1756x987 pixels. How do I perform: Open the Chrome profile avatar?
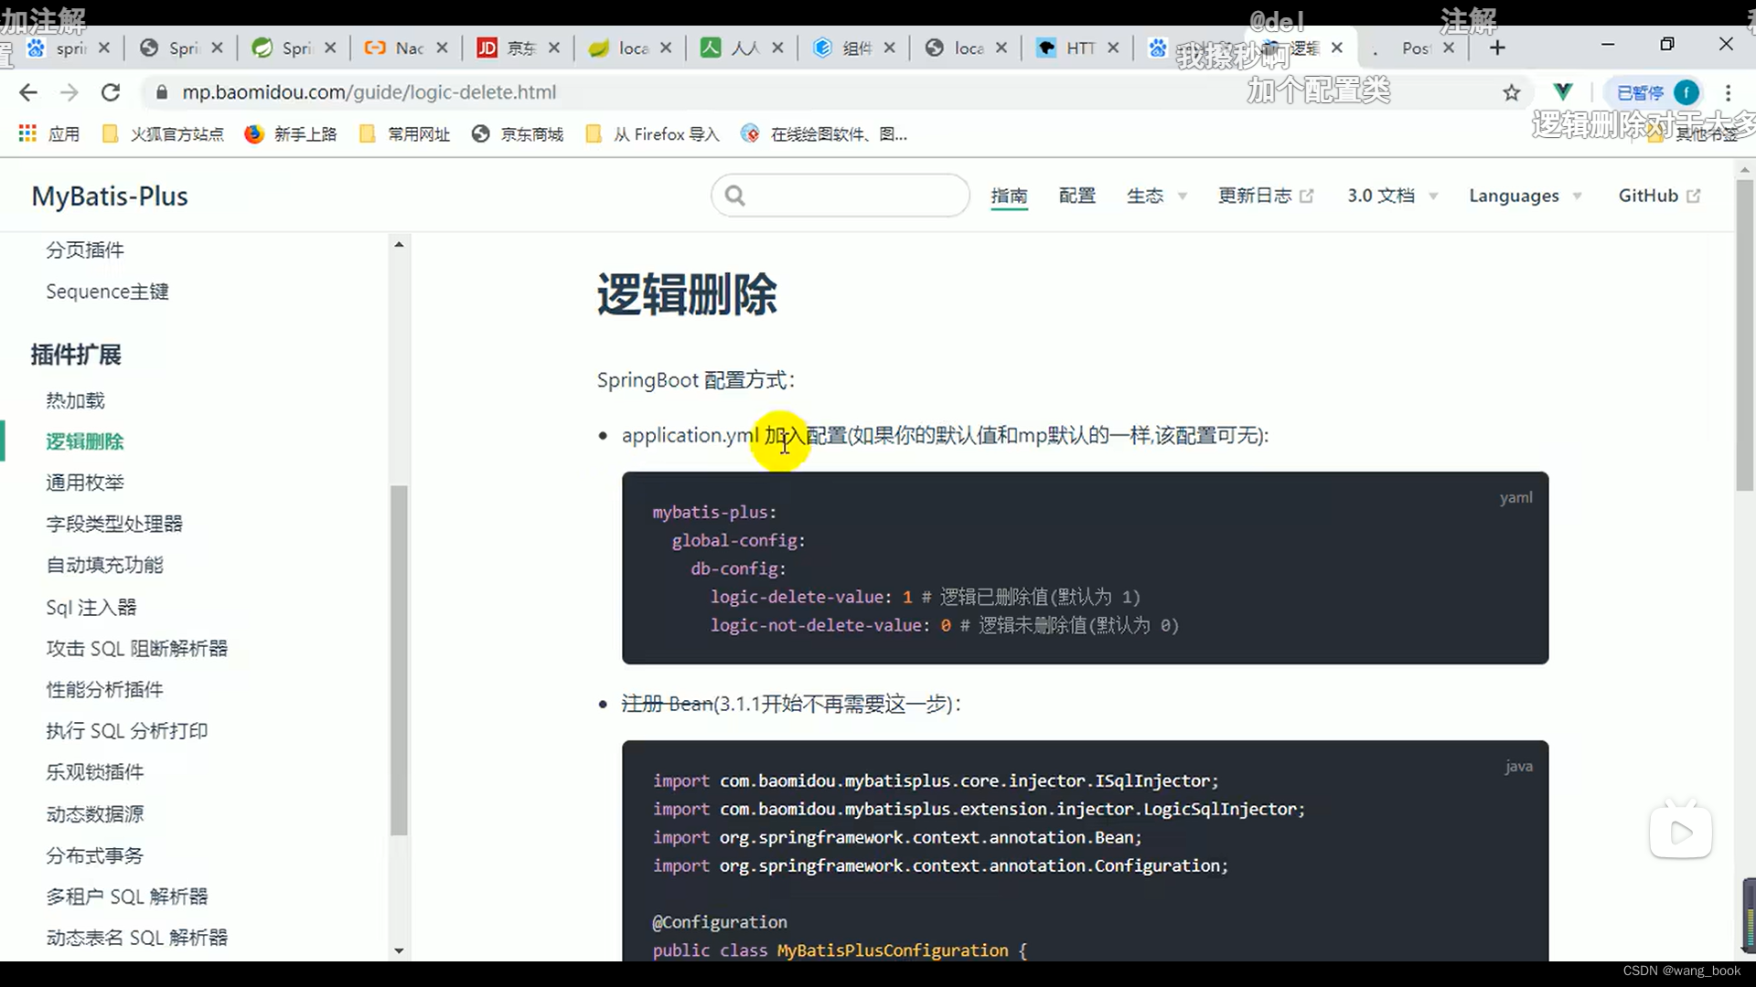point(1686,92)
